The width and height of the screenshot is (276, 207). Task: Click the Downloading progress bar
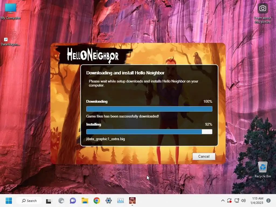coord(149,109)
